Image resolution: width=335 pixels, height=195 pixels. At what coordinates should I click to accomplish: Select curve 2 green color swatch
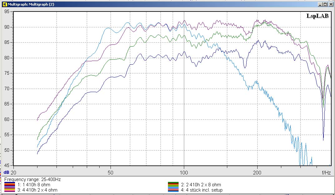(x=173, y=184)
